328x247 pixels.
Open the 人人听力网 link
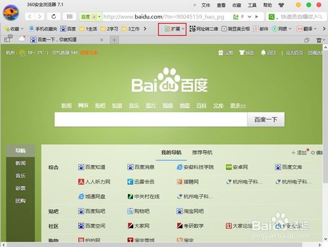(94, 181)
